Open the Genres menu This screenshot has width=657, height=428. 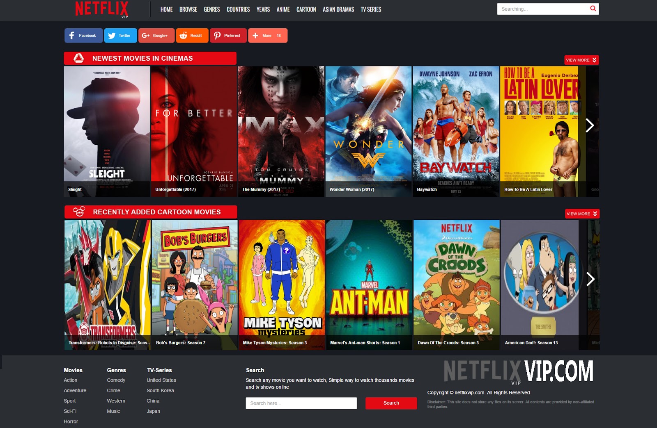pos(212,9)
